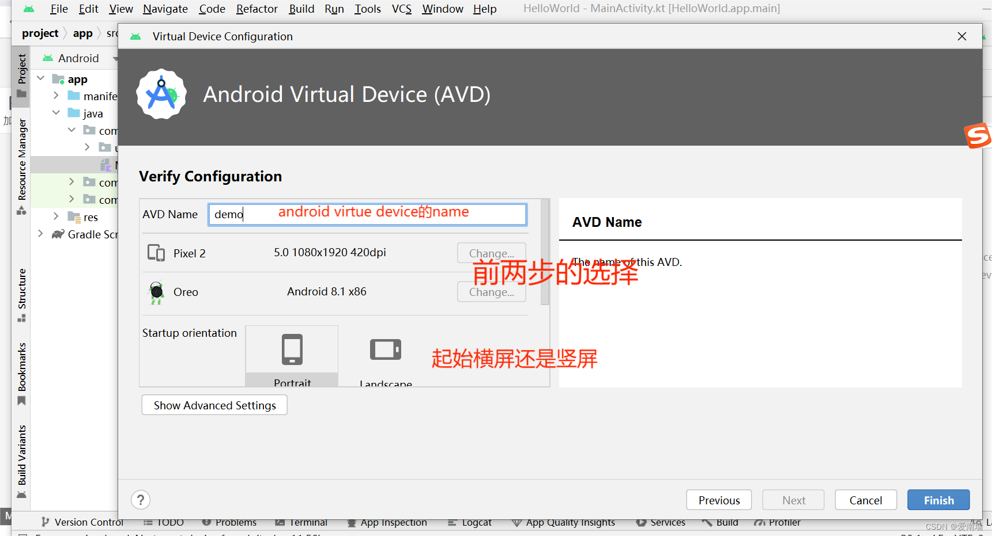Click the Sogou input method icon
The width and height of the screenshot is (992, 536).
click(x=978, y=136)
